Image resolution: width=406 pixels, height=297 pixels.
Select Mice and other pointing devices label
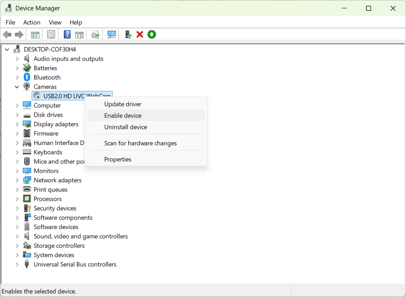pos(59,162)
